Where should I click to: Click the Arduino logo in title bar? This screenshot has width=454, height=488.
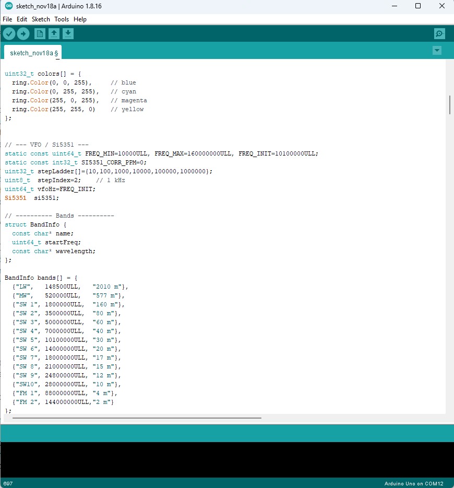8,6
